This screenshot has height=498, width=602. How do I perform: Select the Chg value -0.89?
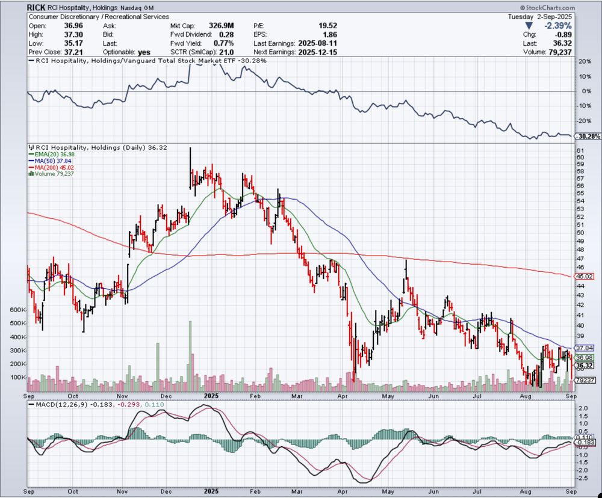pos(563,34)
